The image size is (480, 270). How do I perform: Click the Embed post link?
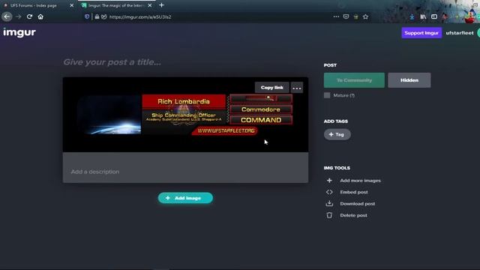pyautogui.click(x=354, y=192)
